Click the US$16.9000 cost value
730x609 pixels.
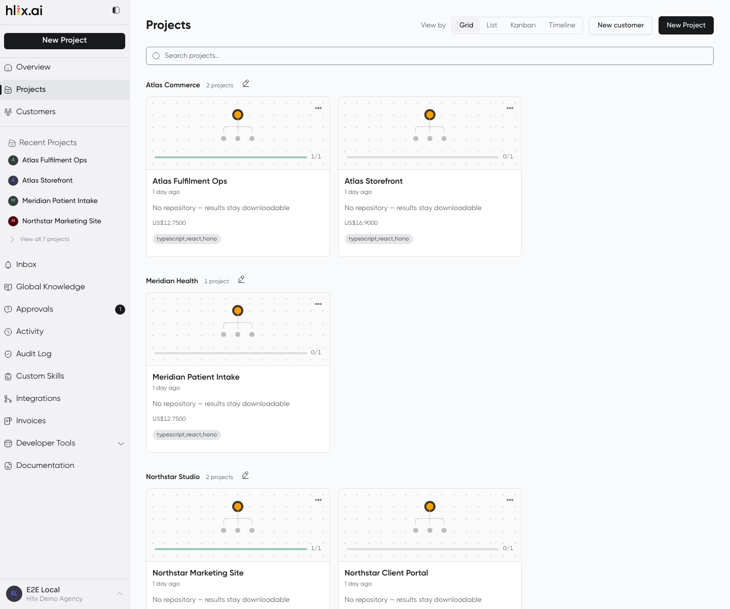[x=361, y=223]
